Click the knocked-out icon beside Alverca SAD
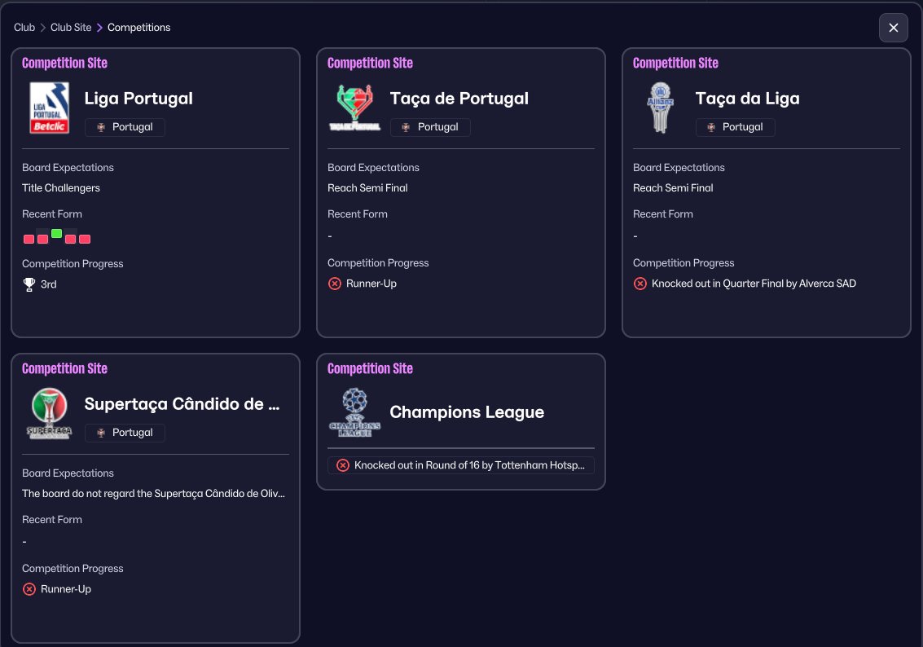The width and height of the screenshot is (923, 647). point(640,284)
